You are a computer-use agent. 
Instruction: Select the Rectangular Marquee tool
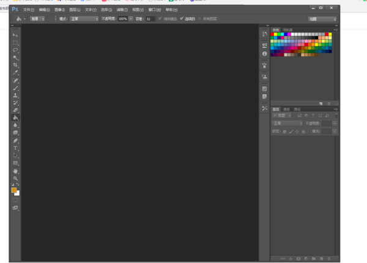coord(15,43)
